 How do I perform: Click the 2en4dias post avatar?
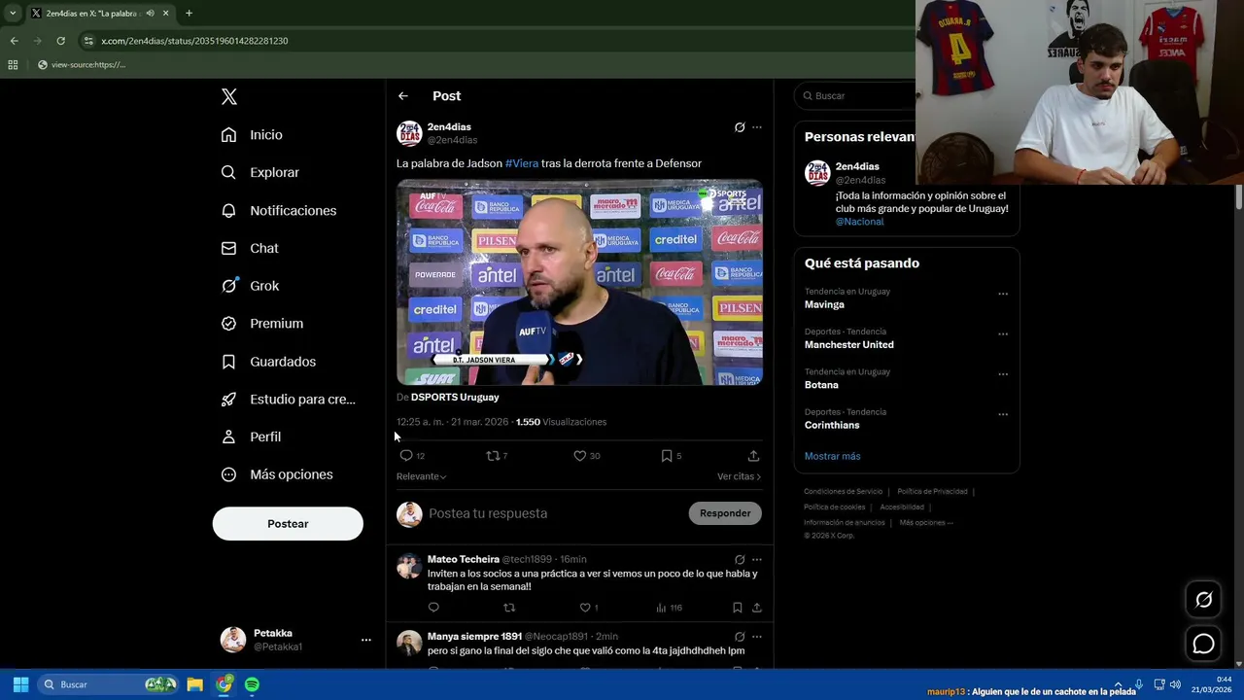coord(409,133)
